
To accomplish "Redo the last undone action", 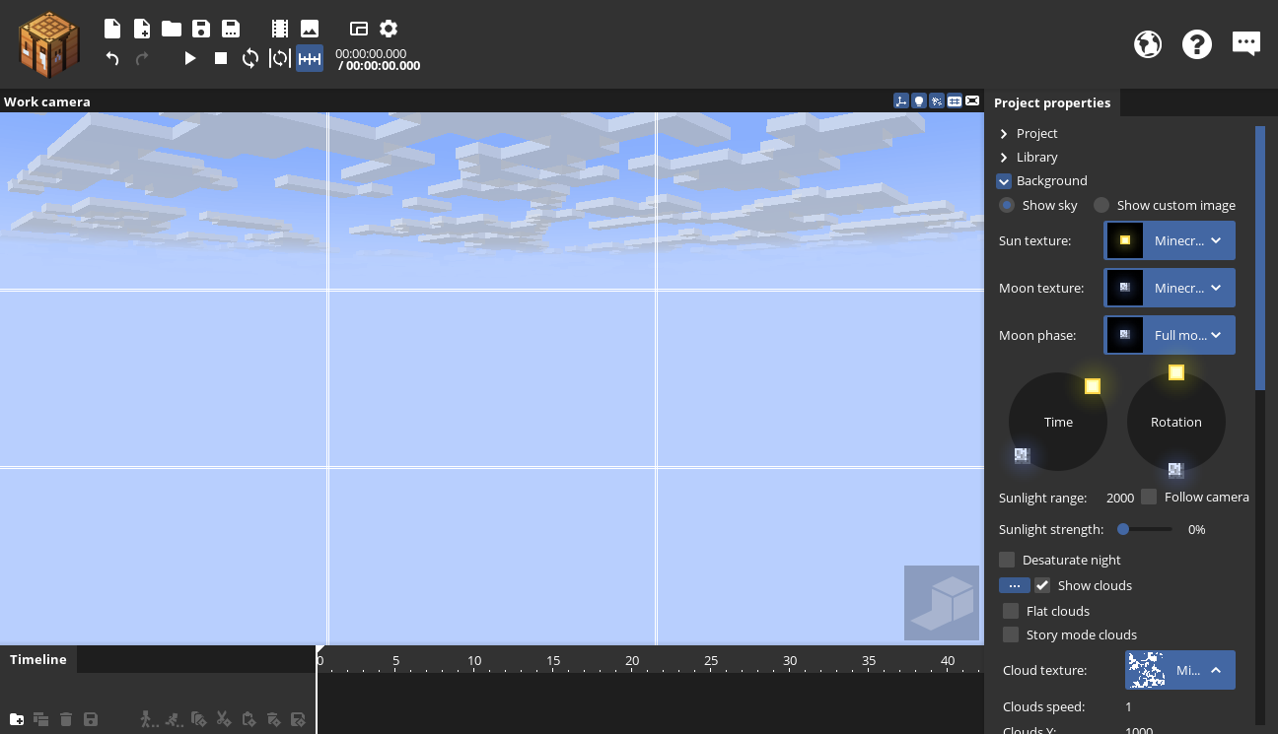I will [x=142, y=58].
